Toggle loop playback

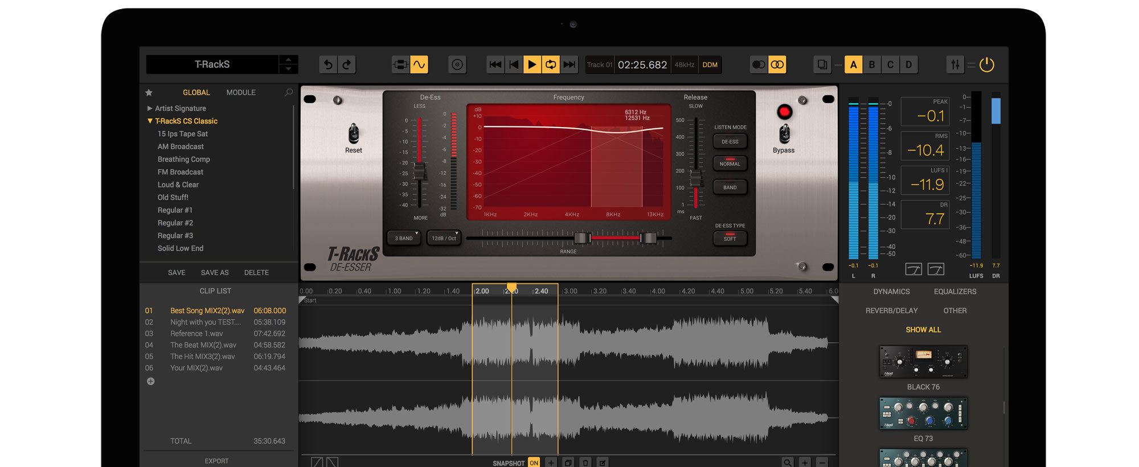click(x=551, y=65)
